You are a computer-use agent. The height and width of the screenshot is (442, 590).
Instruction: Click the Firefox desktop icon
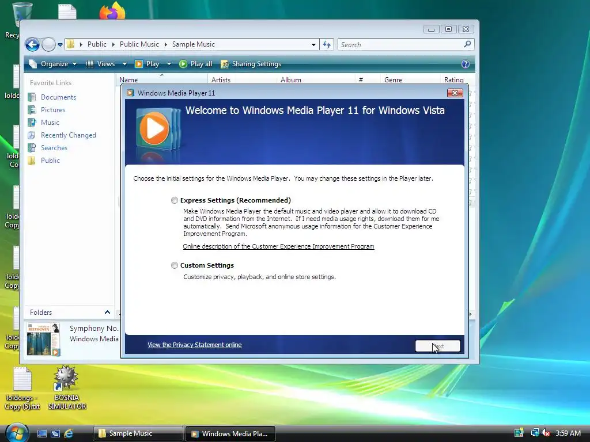click(112, 10)
